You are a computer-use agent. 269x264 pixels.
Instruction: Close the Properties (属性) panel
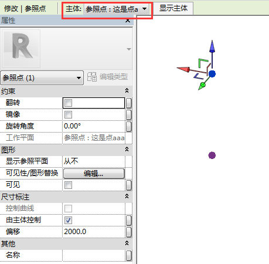click(128, 21)
